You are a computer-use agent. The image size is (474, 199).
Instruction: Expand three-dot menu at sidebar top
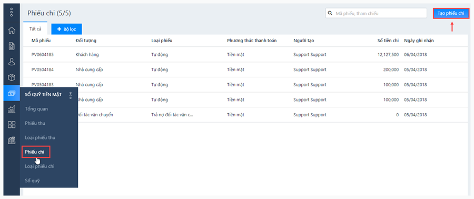pos(12,12)
